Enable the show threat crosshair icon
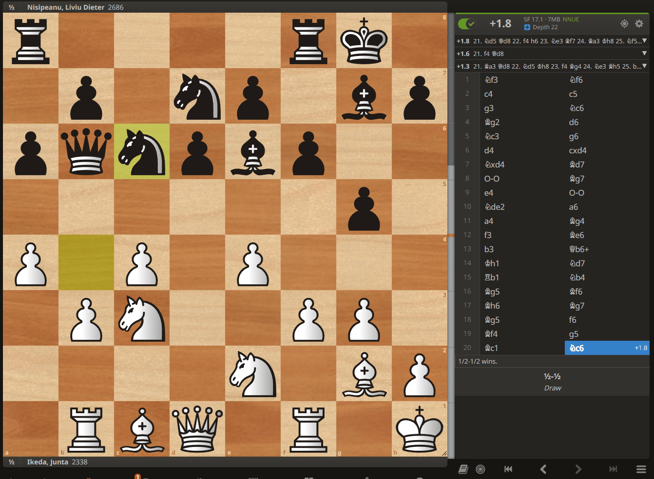Image resolution: width=654 pixels, height=479 pixels. click(x=624, y=23)
